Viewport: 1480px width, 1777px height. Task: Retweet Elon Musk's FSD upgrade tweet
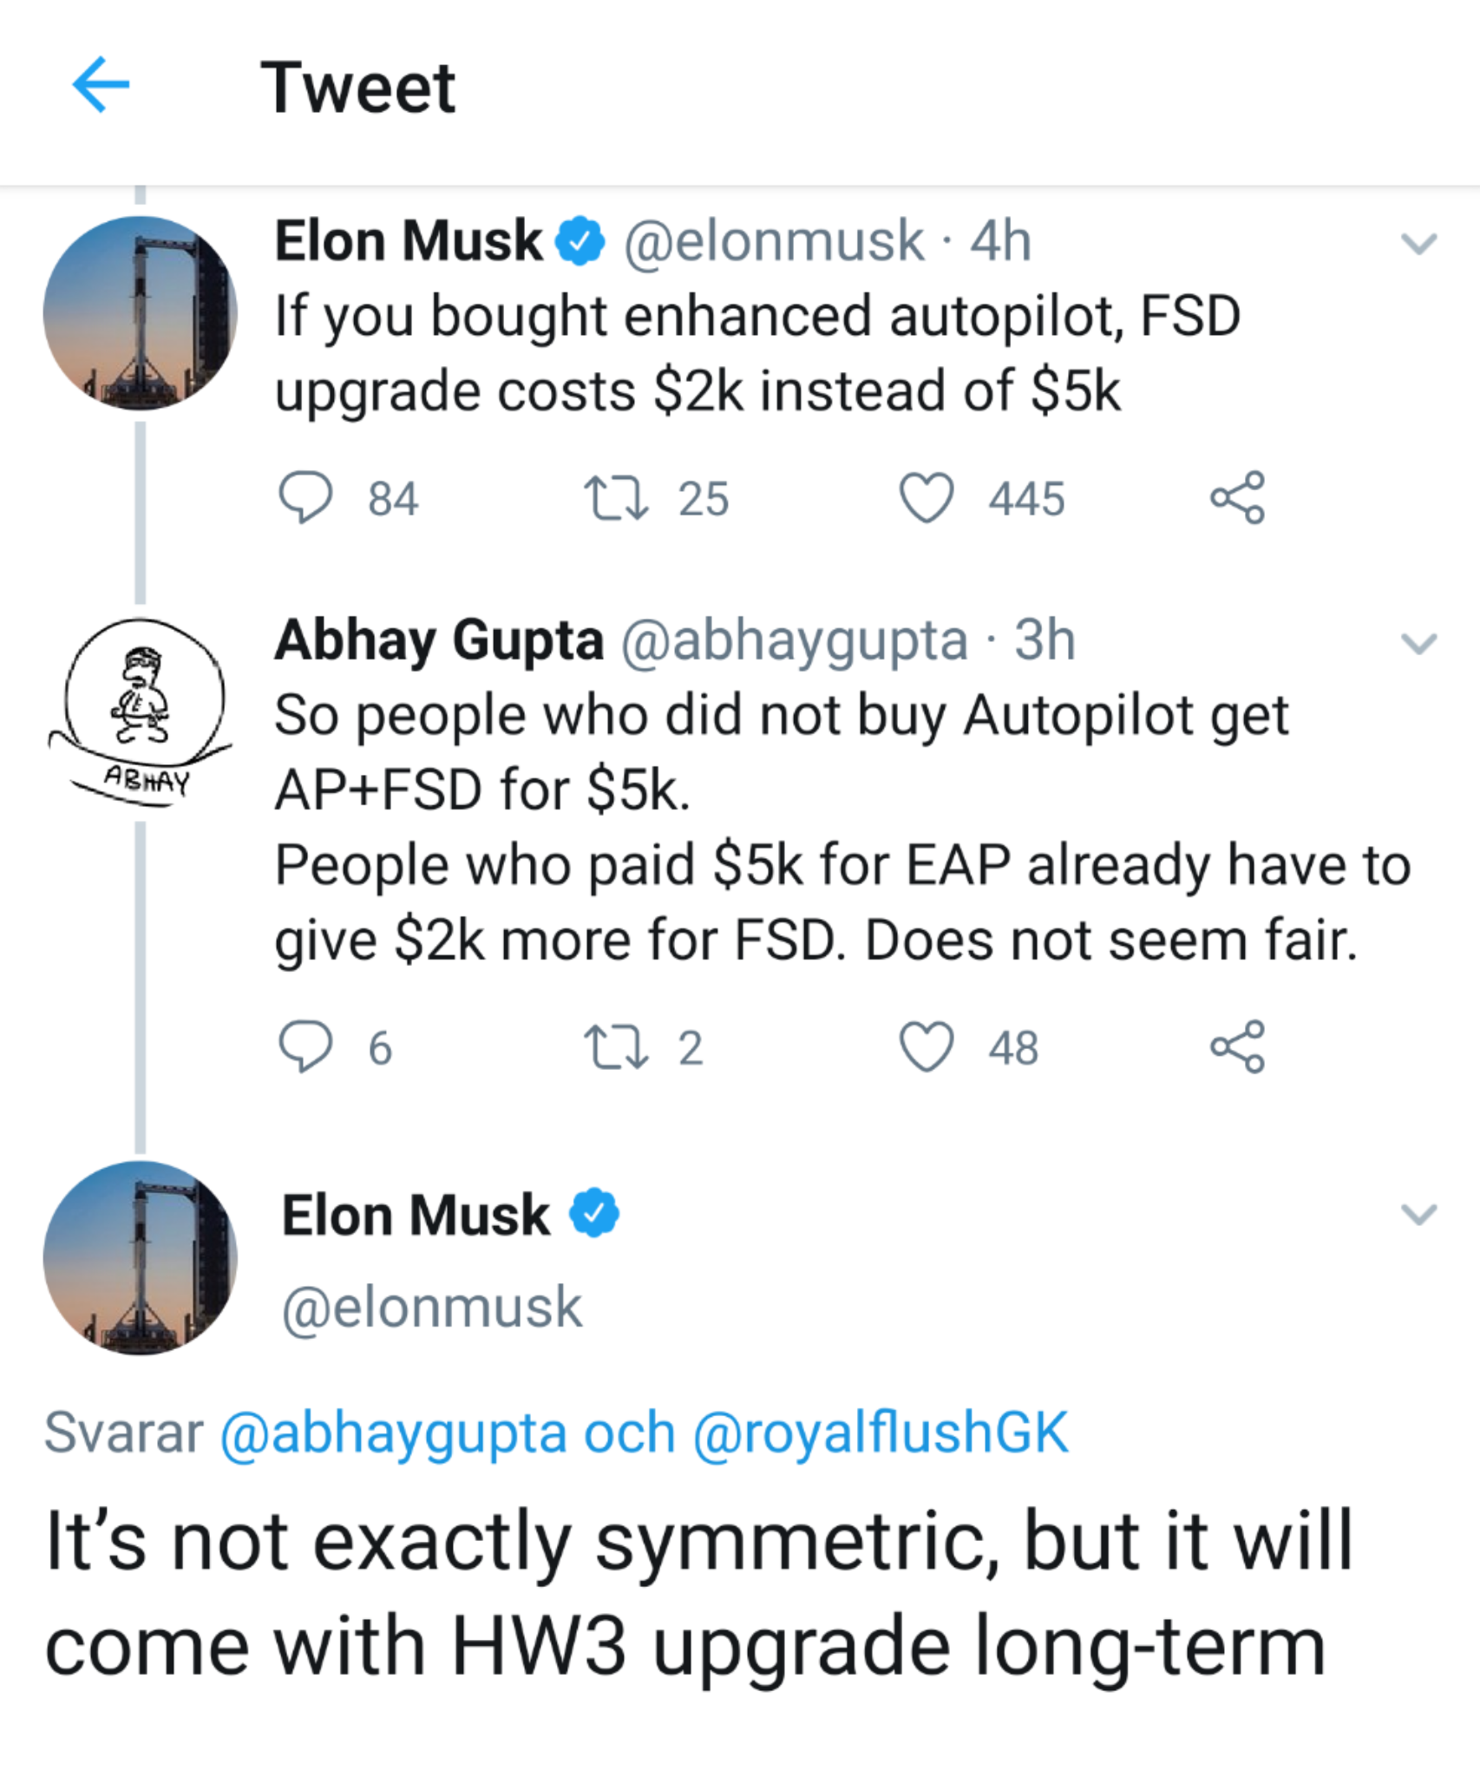point(616,498)
